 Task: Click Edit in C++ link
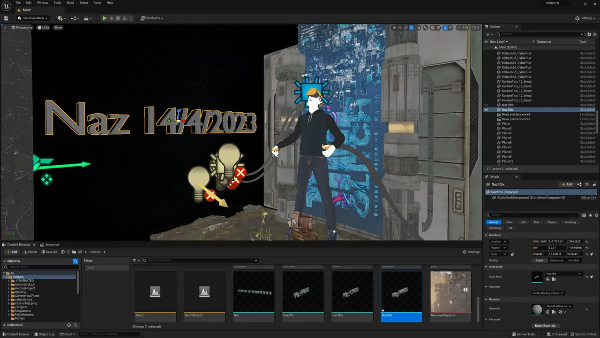(589, 198)
